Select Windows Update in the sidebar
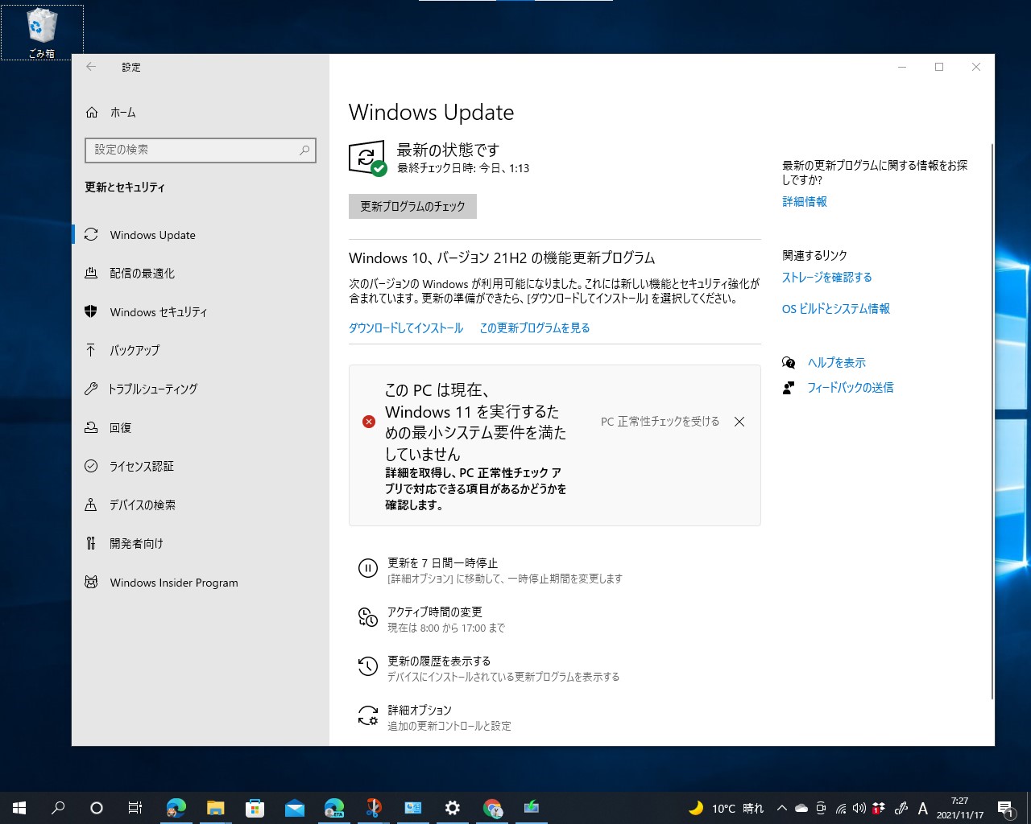The image size is (1031, 824). [152, 235]
